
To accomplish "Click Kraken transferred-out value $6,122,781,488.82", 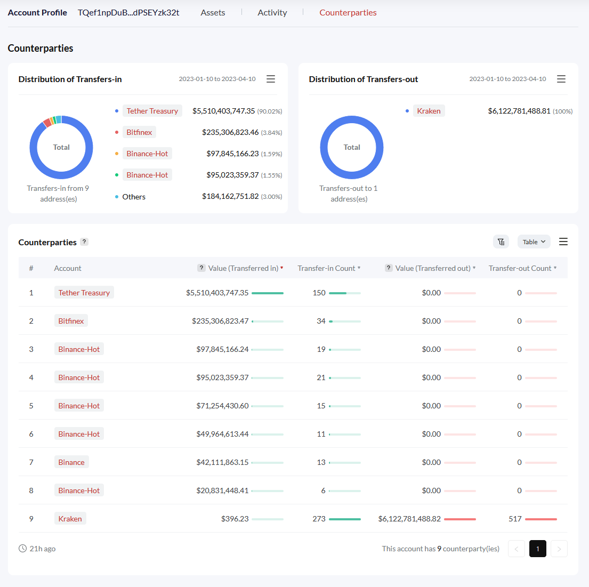I will (409, 519).
